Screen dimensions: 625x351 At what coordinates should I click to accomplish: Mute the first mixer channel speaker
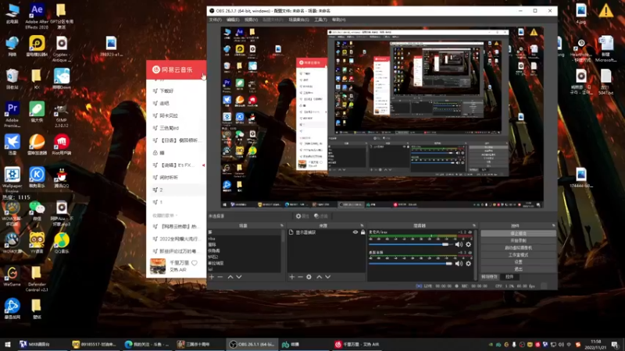[x=459, y=244]
